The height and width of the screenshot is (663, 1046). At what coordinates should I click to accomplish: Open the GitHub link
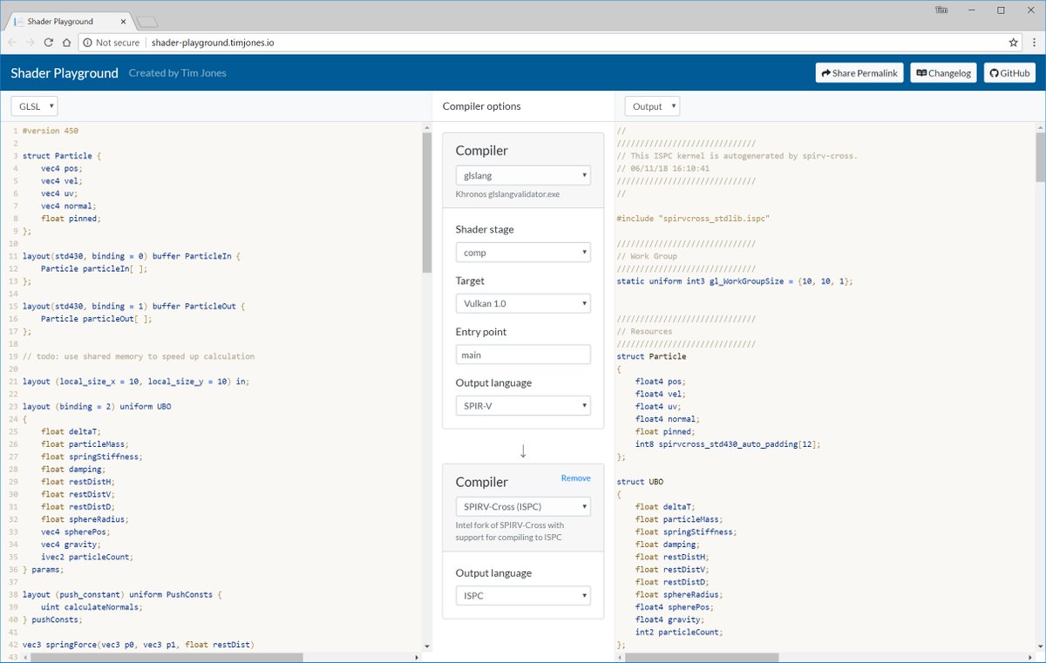[1009, 73]
